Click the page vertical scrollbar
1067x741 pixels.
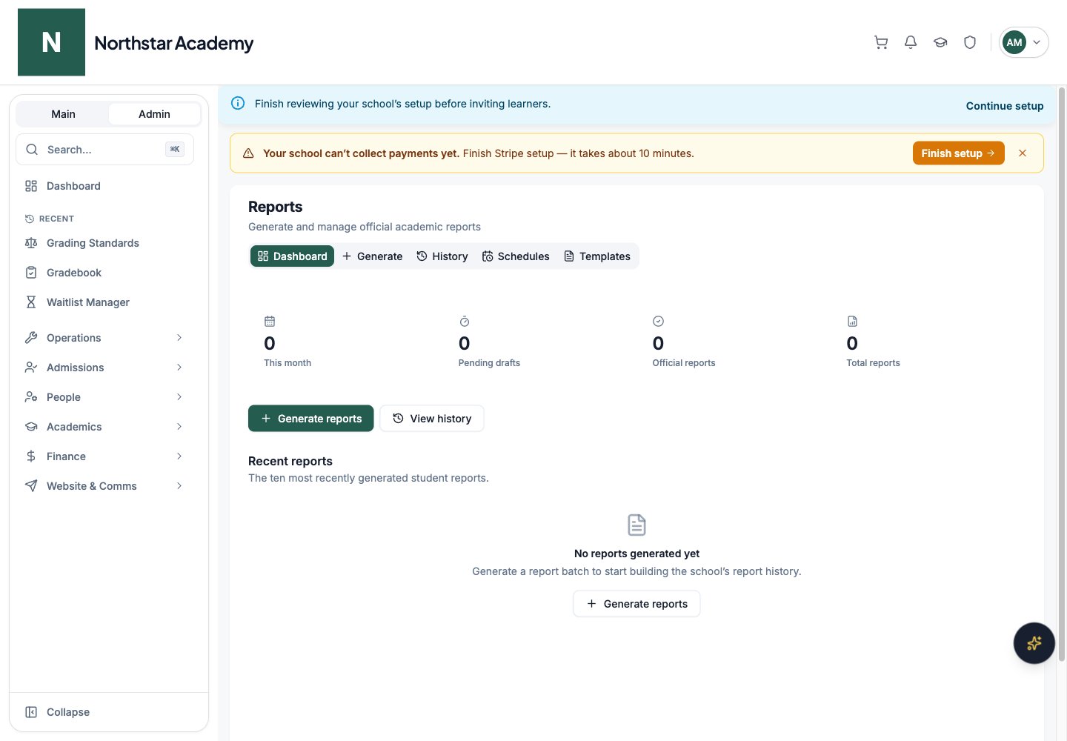pos(1061,374)
